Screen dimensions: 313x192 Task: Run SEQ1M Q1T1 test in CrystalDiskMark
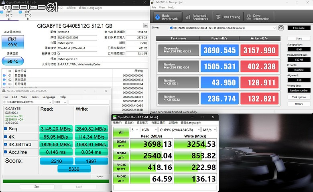(121, 155)
